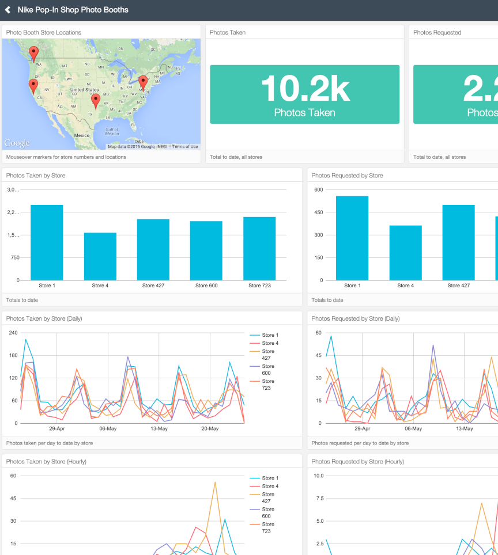This screenshot has height=555, width=498.
Task: Click the map marker in Washington state
Action: point(34,54)
